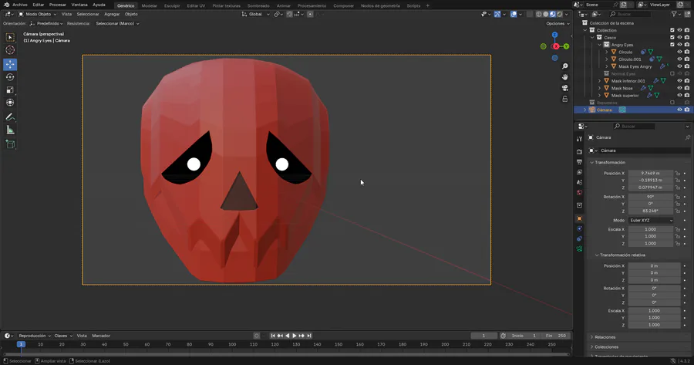Open the viewport Agregar menu

coord(112,14)
